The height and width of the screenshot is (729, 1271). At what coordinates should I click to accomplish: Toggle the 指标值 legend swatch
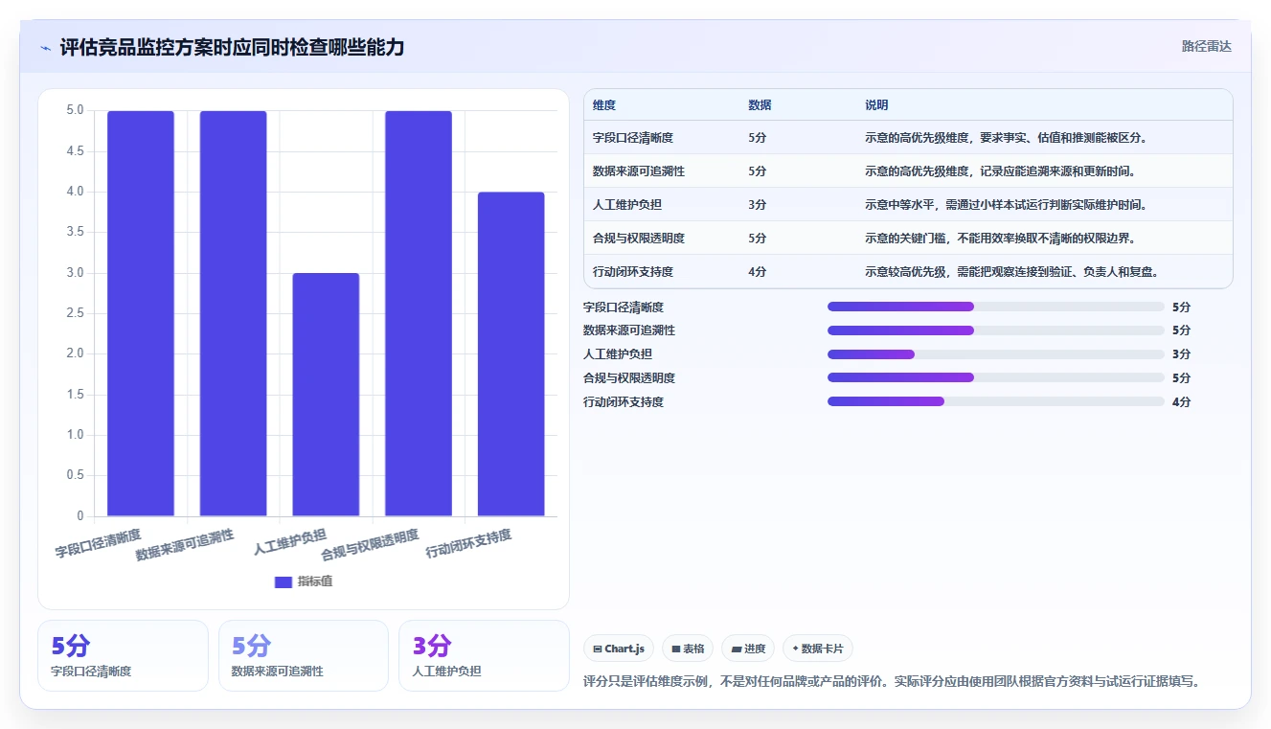(283, 581)
